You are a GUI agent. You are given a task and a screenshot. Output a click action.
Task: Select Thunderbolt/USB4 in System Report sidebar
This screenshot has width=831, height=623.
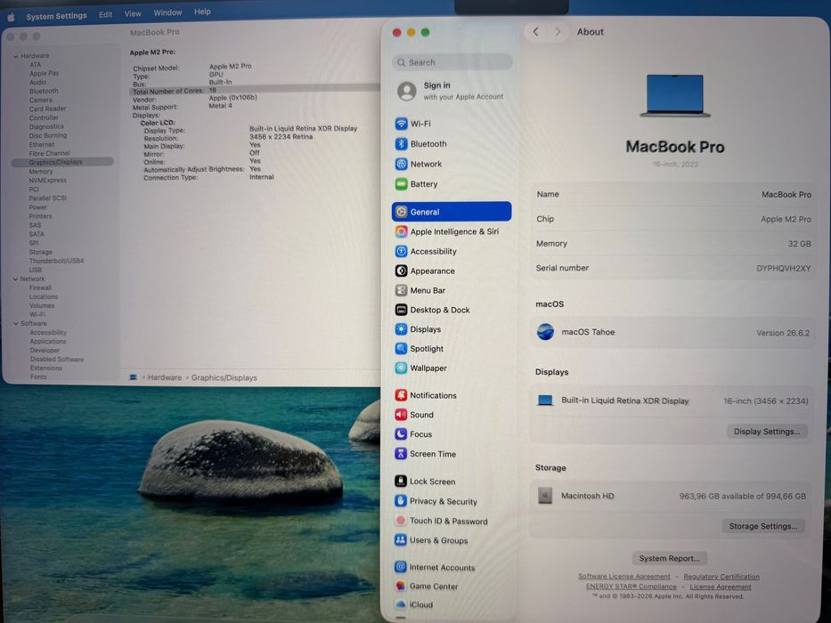56,261
